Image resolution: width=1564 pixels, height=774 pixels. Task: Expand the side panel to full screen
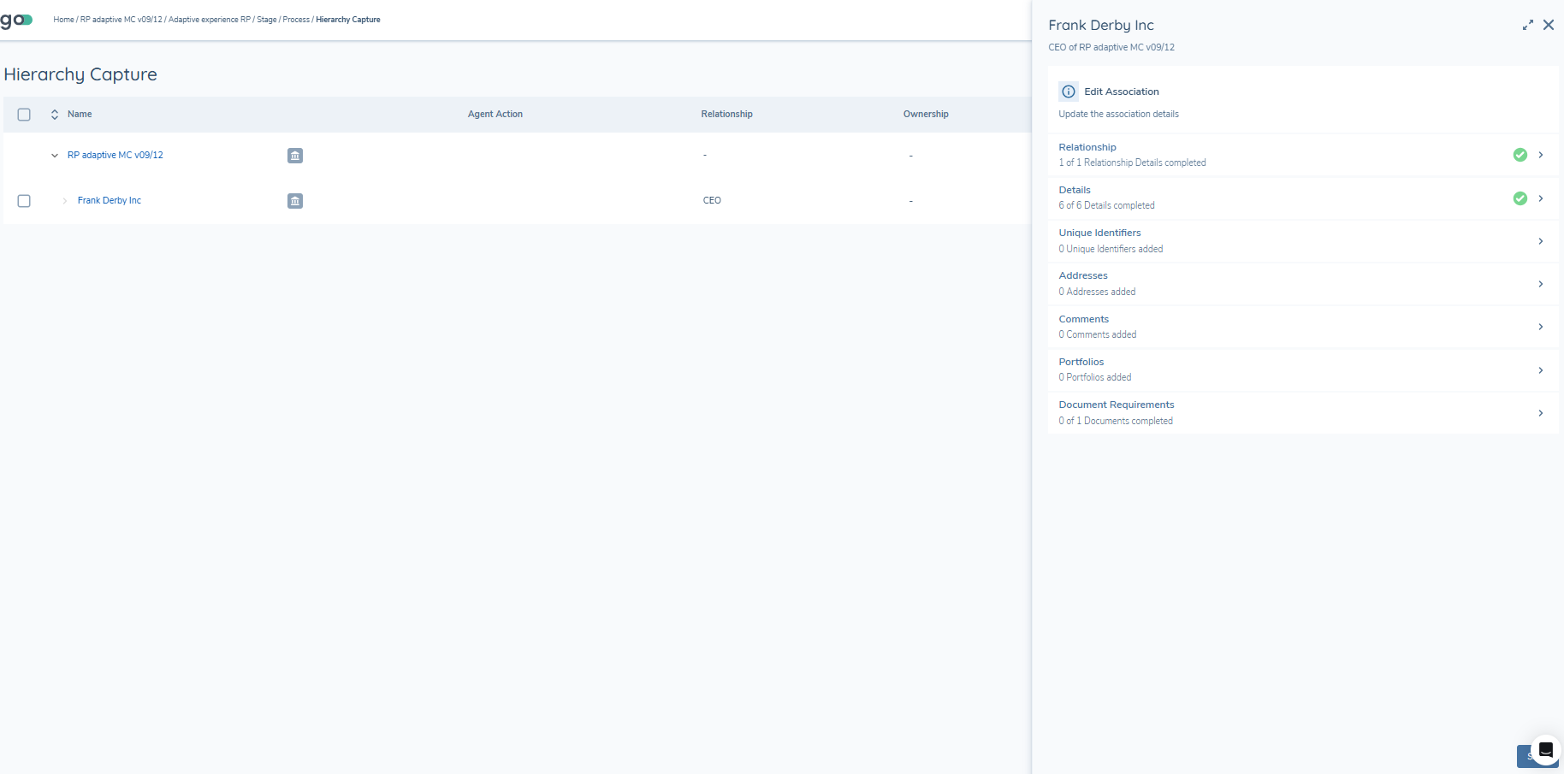click(x=1527, y=26)
